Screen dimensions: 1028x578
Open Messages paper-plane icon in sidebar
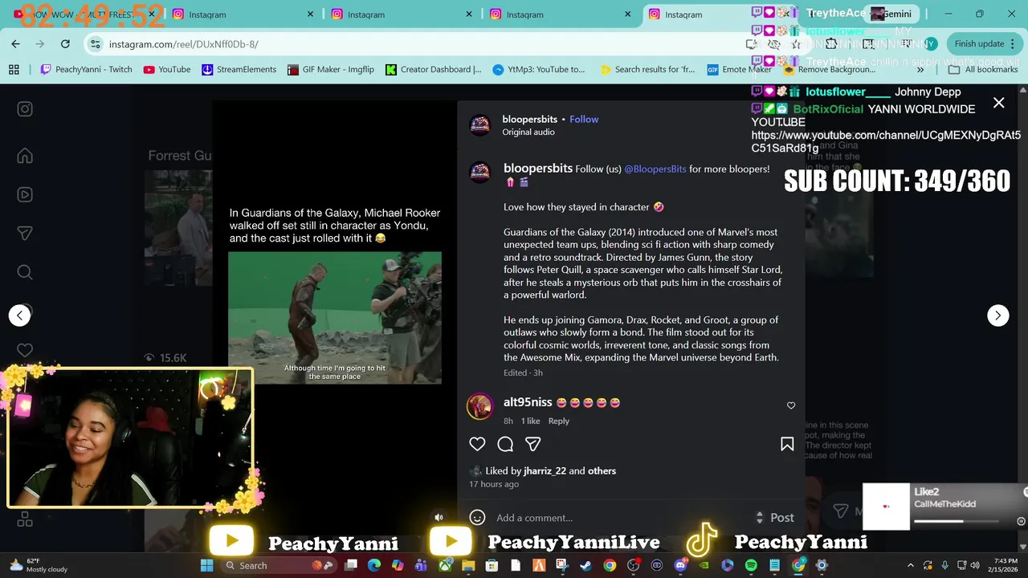click(25, 234)
